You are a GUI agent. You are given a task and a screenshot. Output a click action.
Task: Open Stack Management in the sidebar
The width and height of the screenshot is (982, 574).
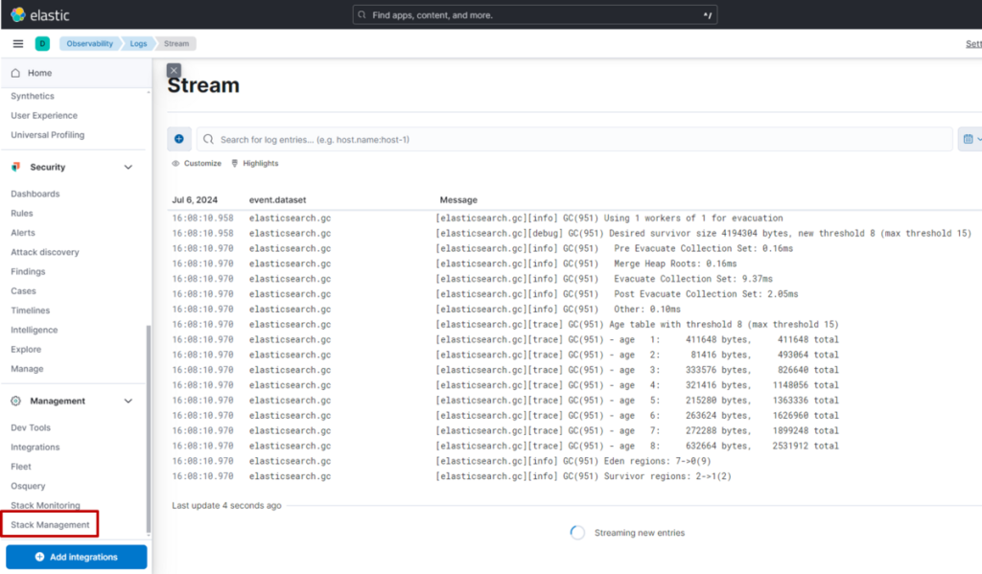(x=50, y=525)
